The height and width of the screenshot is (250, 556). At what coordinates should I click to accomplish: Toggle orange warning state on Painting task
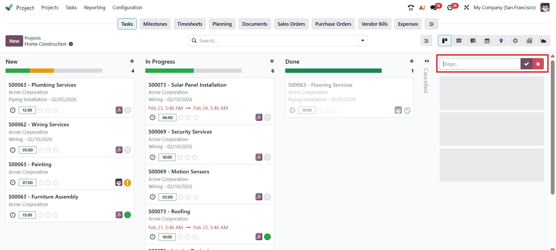pyautogui.click(x=127, y=183)
